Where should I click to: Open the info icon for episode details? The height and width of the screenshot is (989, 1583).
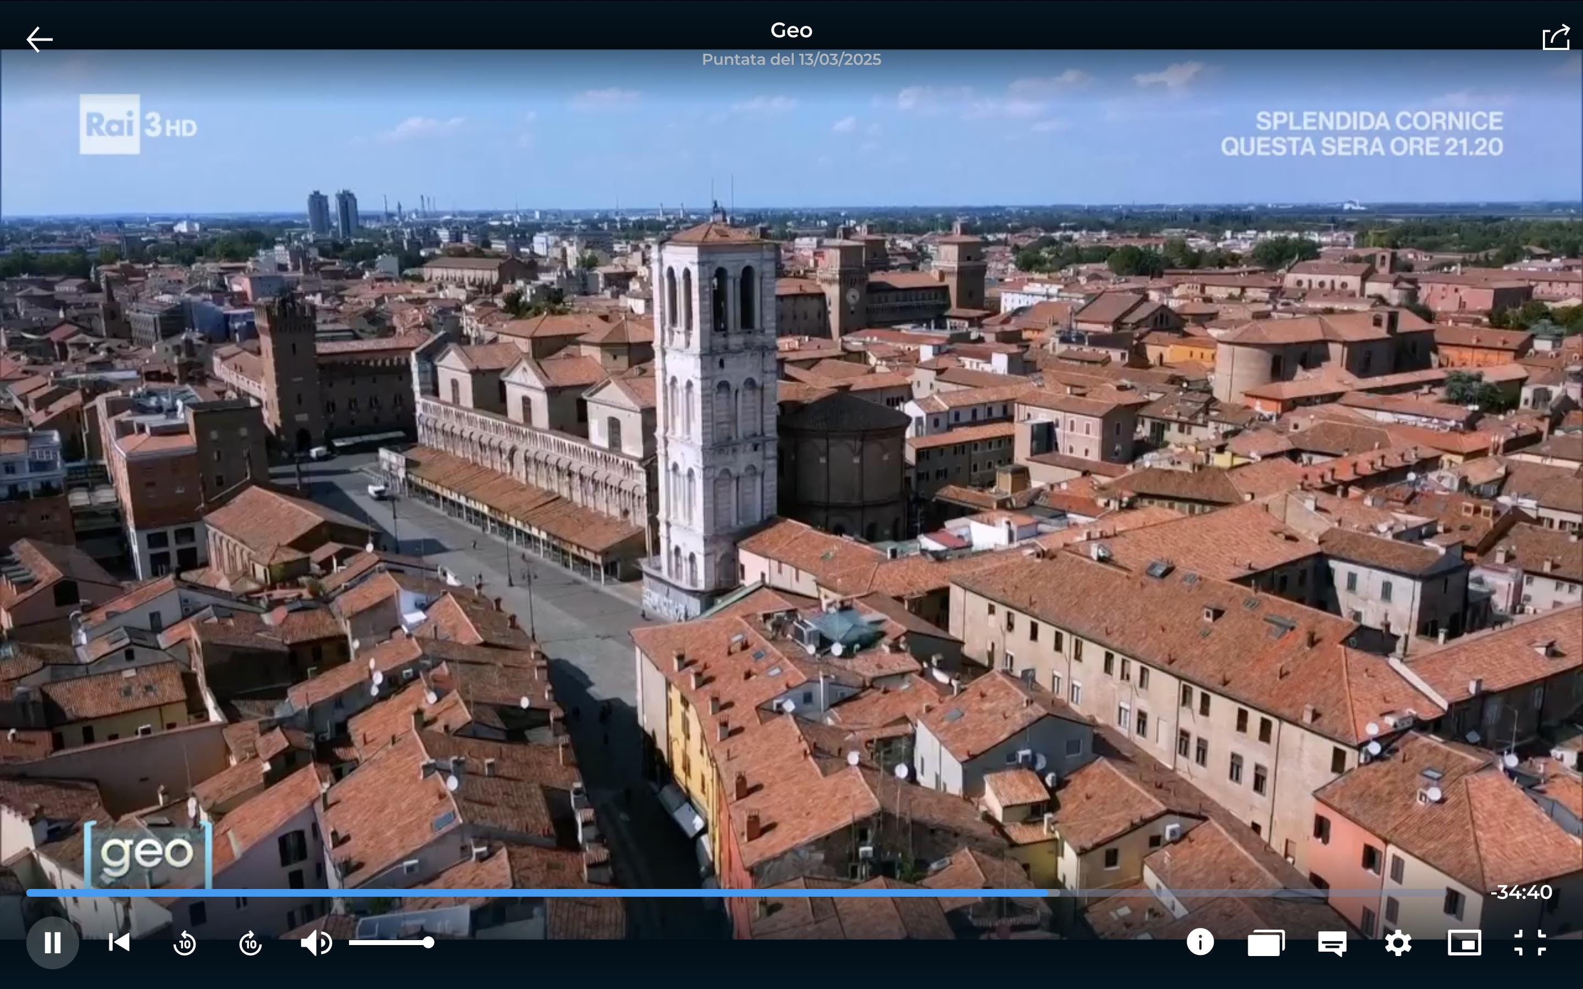[x=1200, y=942]
